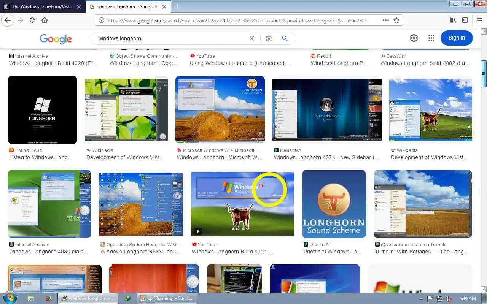Bookmark this page with the star icon
Viewport: 487px width, 304px height.
tap(396, 21)
